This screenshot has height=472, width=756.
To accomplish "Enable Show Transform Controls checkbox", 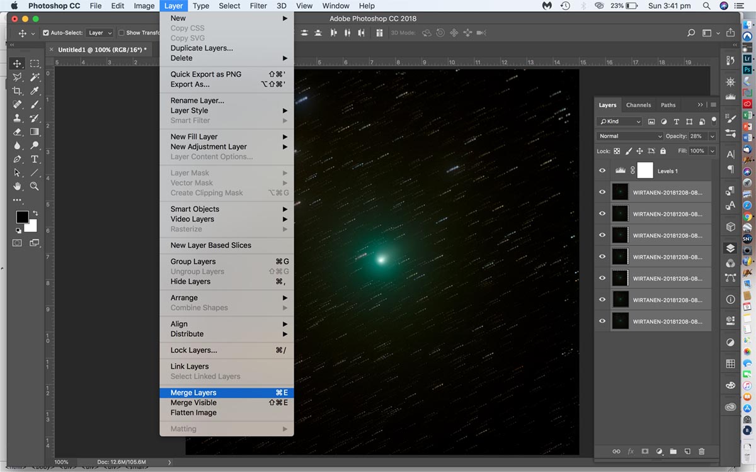I will coord(122,33).
